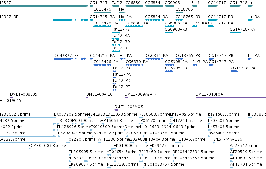Select the Fer3 gene label

[x=195, y=3]
